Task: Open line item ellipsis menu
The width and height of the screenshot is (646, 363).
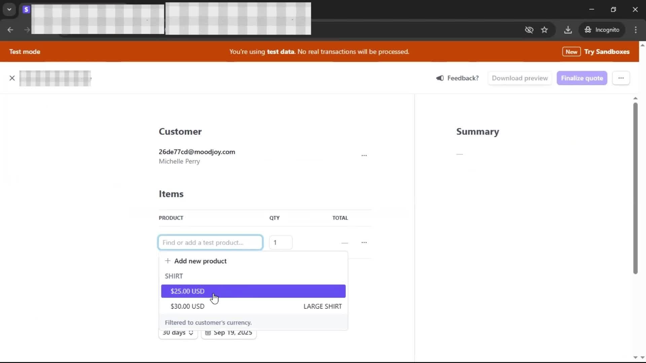Action: pos(364,242)
